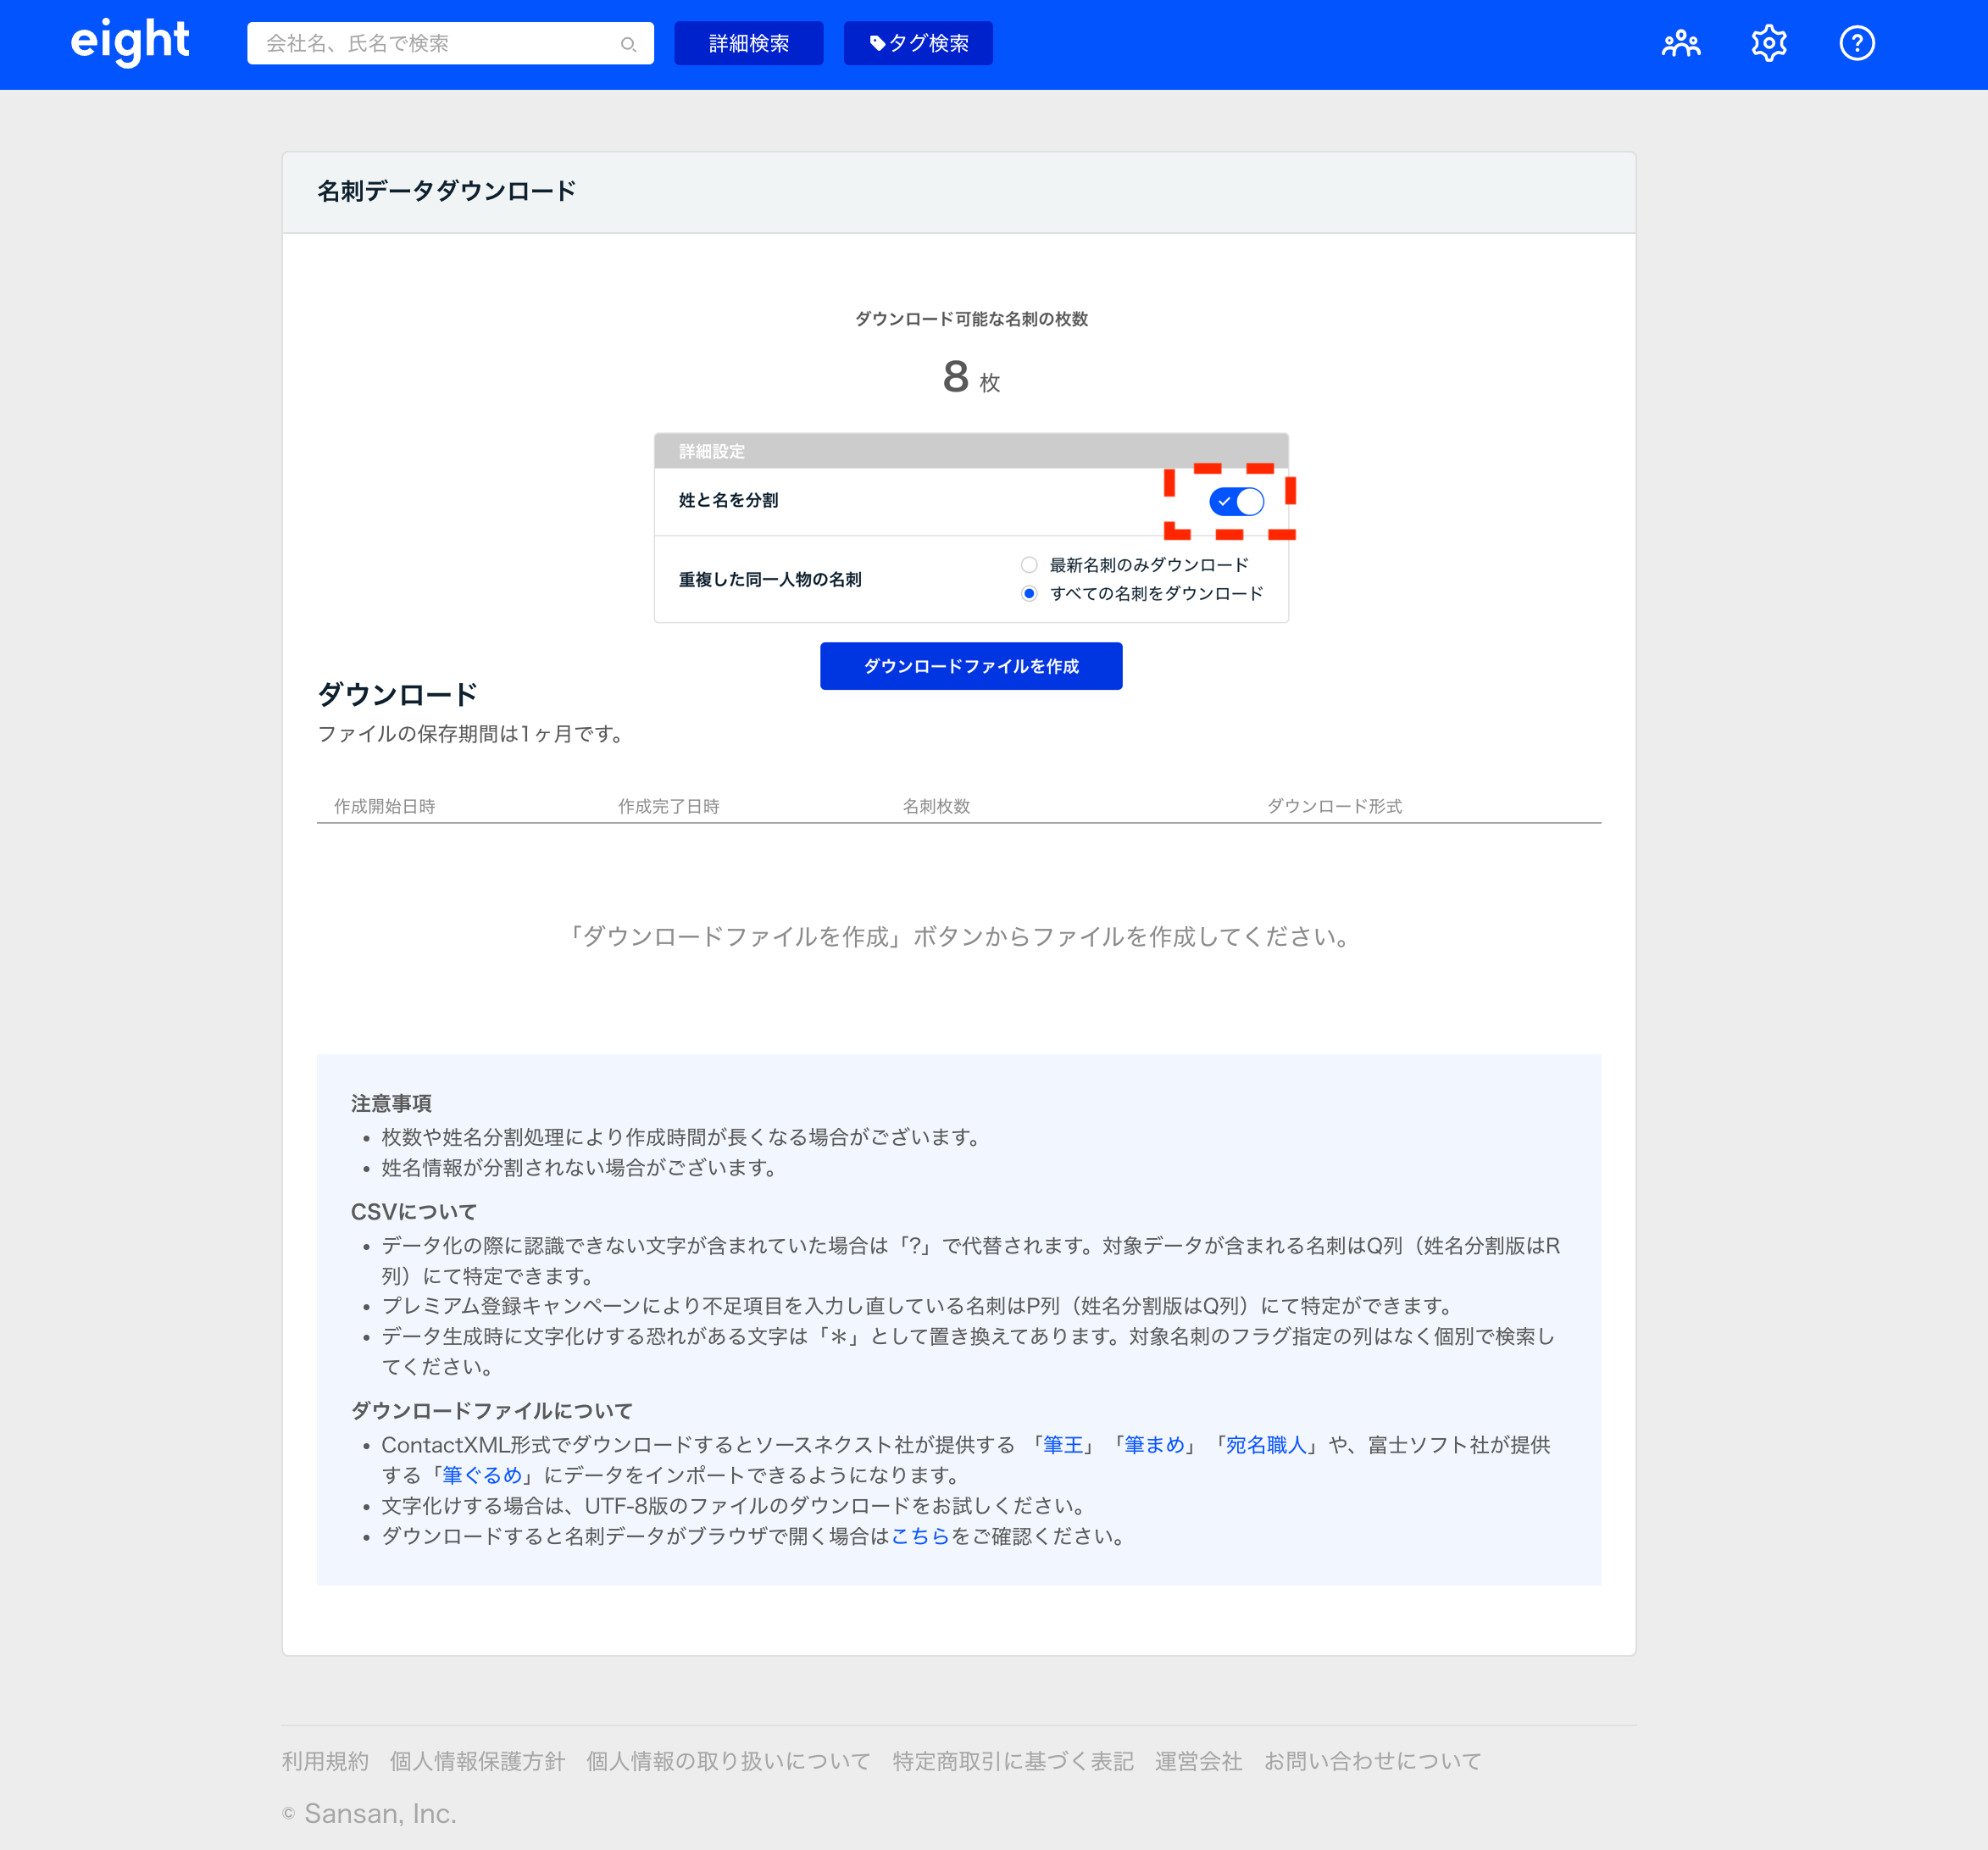
Task: Open the 筆まめ link
Action: coord(1154,1445)
